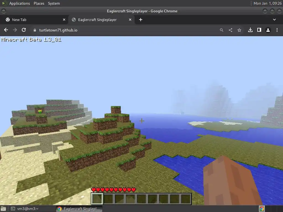This screenshot has width=283, height=212.
Task: Reload the Eaglercraft page
Action: point(24,30)
